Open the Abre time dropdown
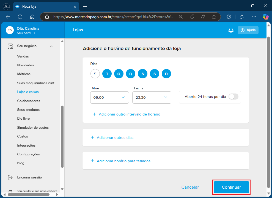This screenshot has width=272, height=198. point(109,98)
